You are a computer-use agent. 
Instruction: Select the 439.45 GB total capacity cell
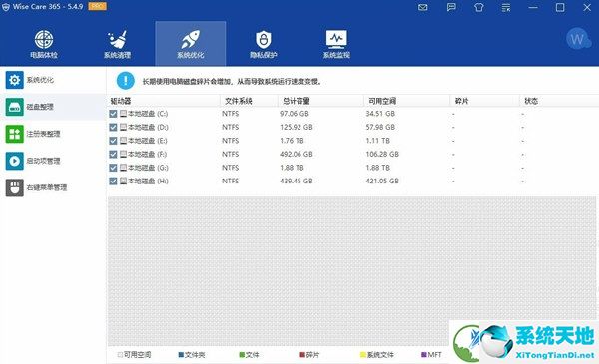coord(297,182)
